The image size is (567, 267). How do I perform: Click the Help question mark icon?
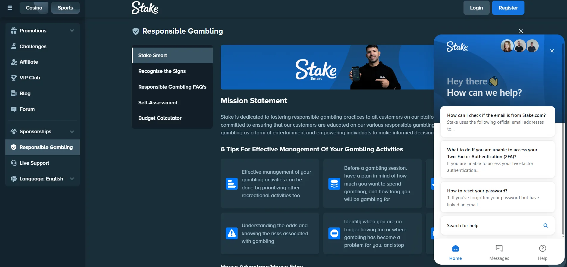[543, 248]
